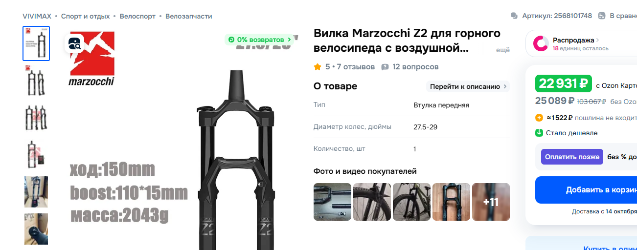Screen dimensions: 637x250
Task: Click the article number copy icon
Action: pos(514,16)
